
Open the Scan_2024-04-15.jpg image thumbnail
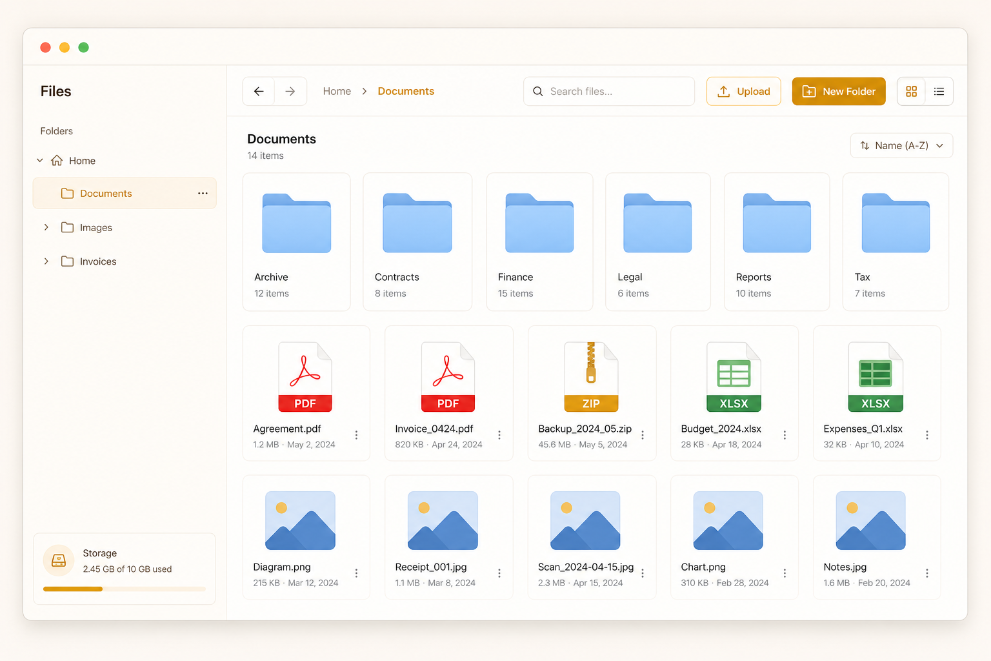(585, 521)
